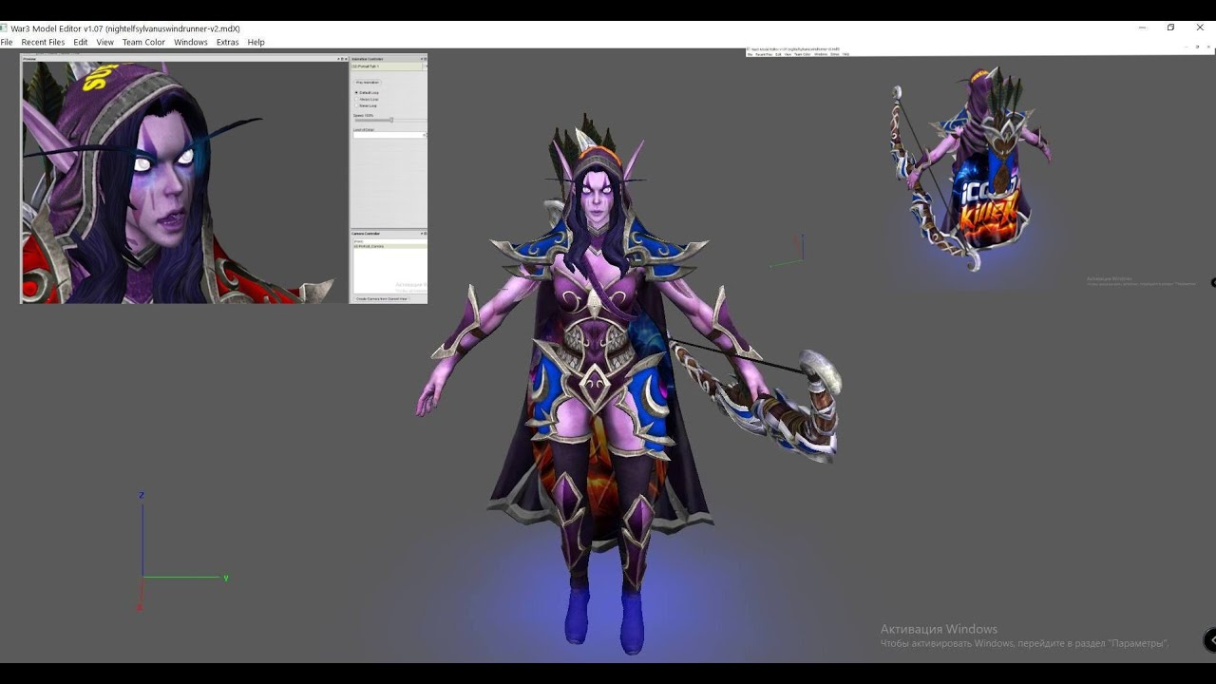Click the War3 Model Editor app icon
This screenshot has height=684, width=1216.
(5, 28)
